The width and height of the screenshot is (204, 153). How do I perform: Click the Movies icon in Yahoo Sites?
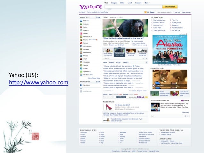pyautogui.click(x=81, y=56)
